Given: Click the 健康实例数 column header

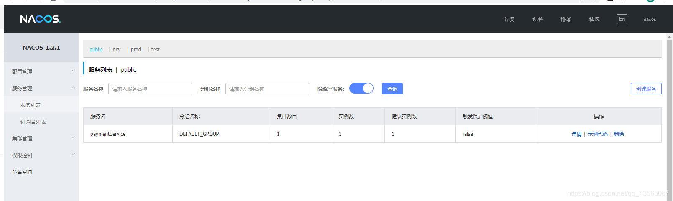Looking at the screenshot, I should [x=420, y=117].
